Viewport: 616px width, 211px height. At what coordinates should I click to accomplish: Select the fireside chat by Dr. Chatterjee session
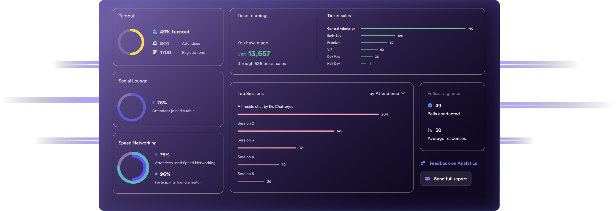pyautogui.click(x=265, y=107)
